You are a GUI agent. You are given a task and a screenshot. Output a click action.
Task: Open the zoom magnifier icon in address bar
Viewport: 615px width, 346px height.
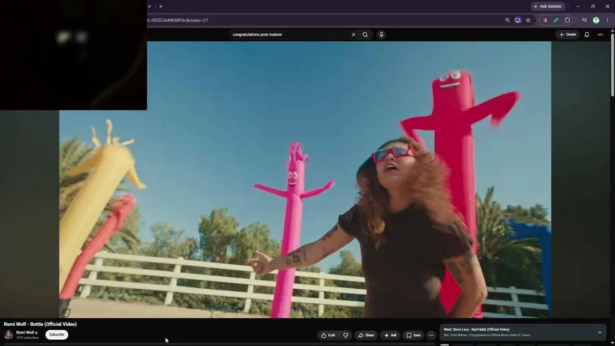(x=507, y=20)
